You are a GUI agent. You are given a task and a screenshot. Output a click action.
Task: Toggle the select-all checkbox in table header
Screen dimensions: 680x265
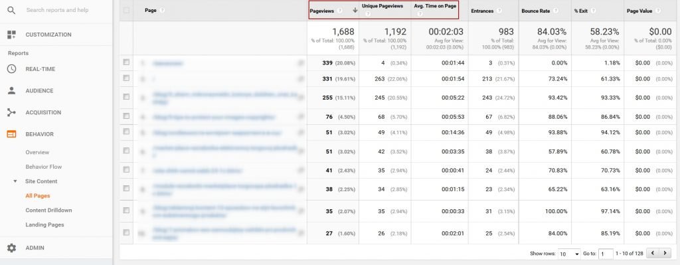click(126, 11)
